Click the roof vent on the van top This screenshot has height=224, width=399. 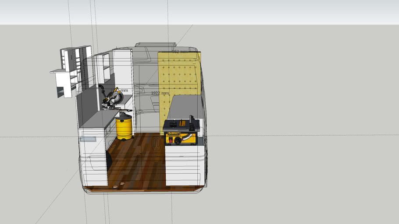coord(155,44)
